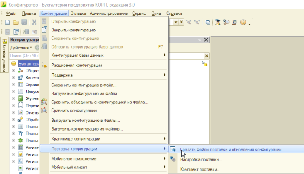This screenshot has height=174, width=304.
Task: Open the Отладка menu
Action: pyautogui.click(x=78, y=13)
